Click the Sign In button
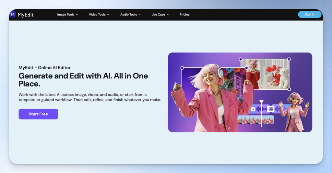The image size is (332, 173). pos(310,14)
